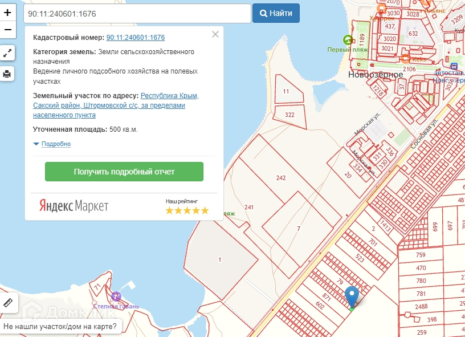
Task: Select parcel 241 on the map
Action: click(x=249, y=207)
